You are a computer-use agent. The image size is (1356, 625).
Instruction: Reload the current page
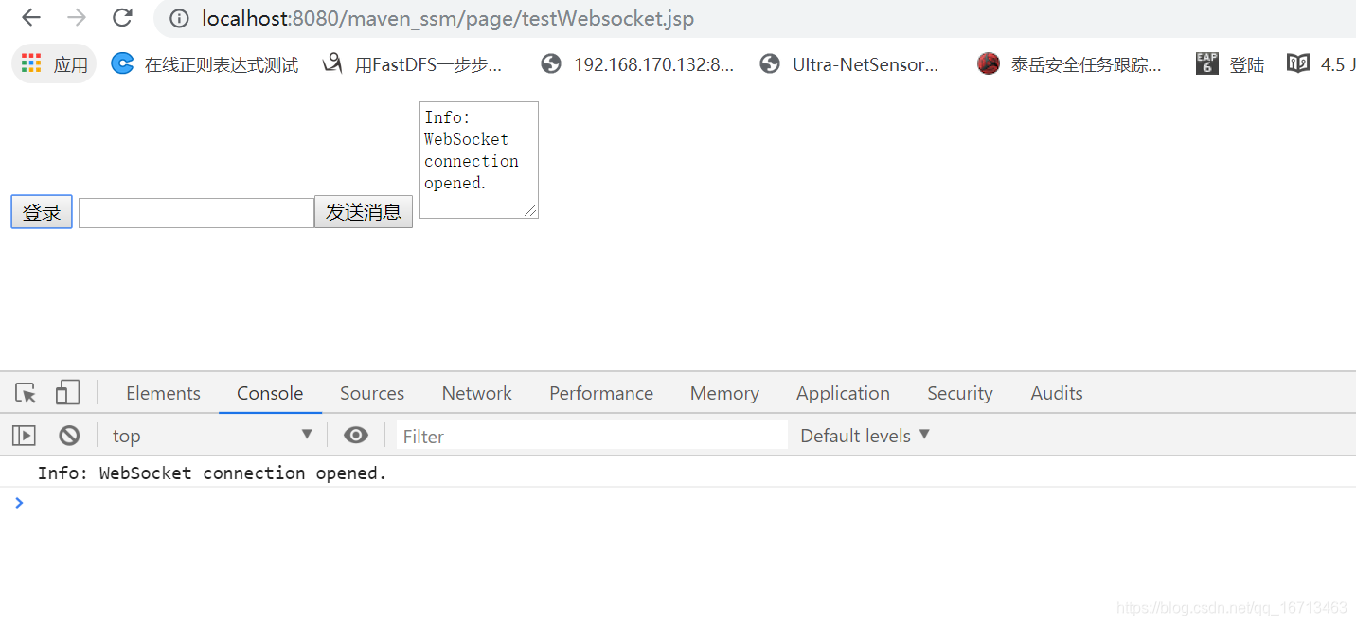pos(121,18)
